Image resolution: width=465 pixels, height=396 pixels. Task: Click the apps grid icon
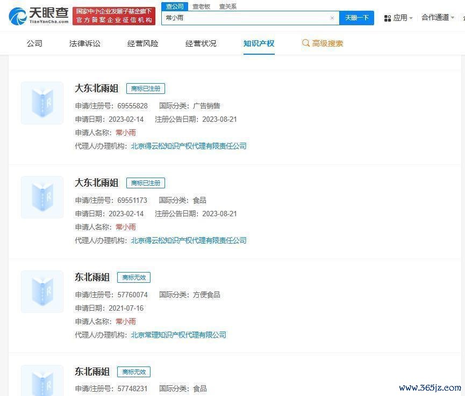(x=388, y=18)
